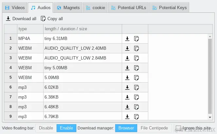This screenshot has width=217, height=134.
Task: Download the WEBM AUDIO_QUALITY_LOW 2.84MB audio
Action: click(x=127, y=58)
